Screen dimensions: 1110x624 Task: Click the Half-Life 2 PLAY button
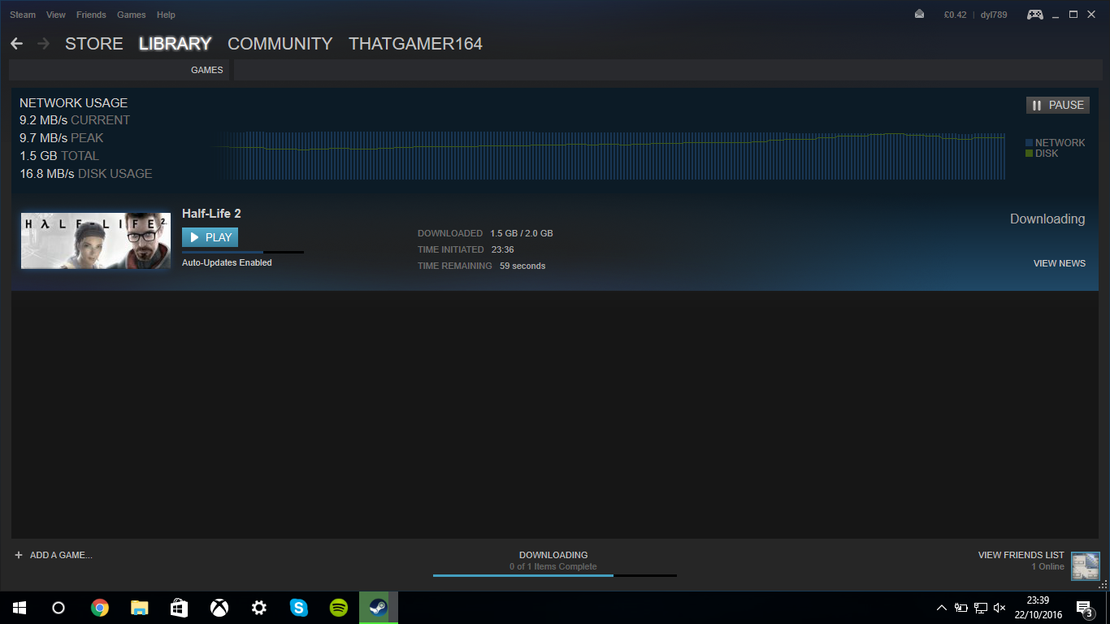click(210, 237)
